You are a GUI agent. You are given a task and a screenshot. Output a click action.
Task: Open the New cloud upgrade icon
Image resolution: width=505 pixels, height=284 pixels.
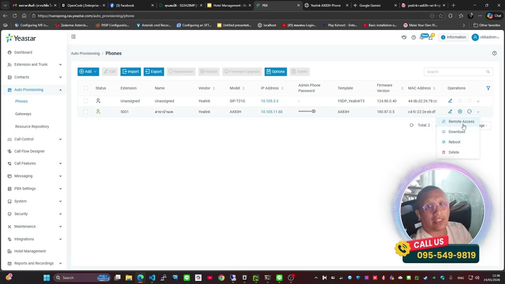point(423,37)
